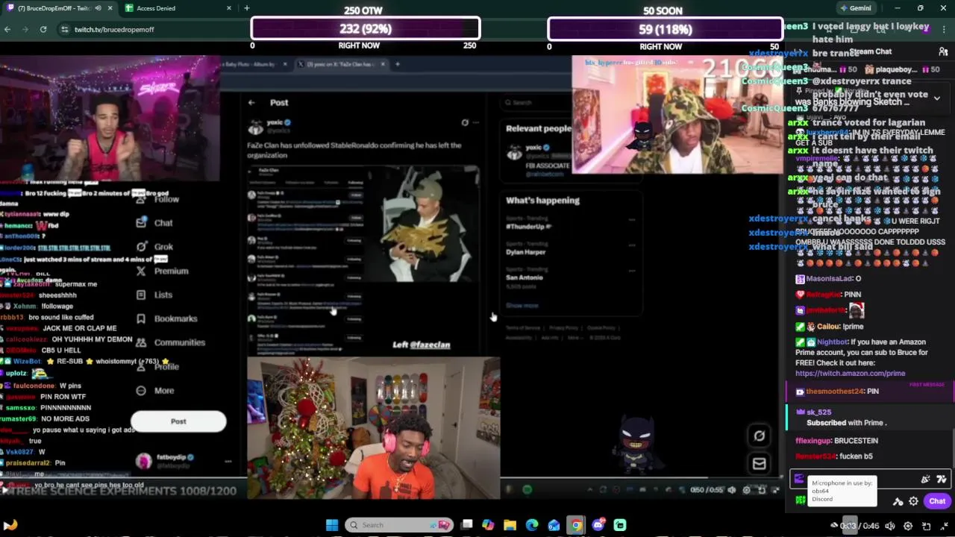Open Outlook from taskbar

click(x=554, y=525)
